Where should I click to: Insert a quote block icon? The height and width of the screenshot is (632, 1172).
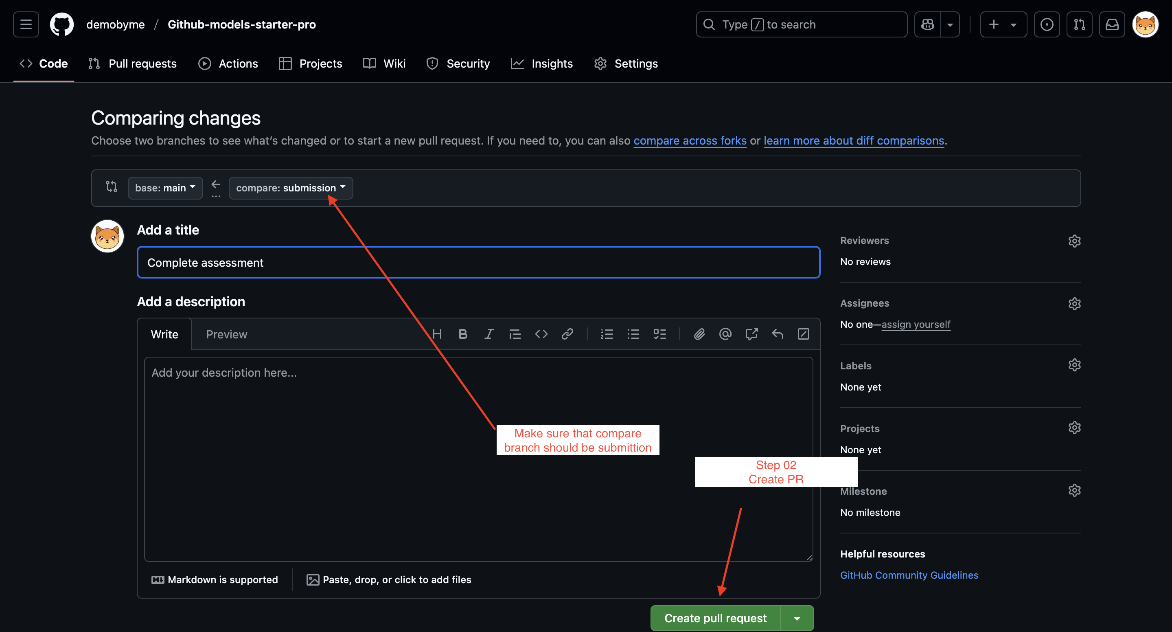click(515, 334)
